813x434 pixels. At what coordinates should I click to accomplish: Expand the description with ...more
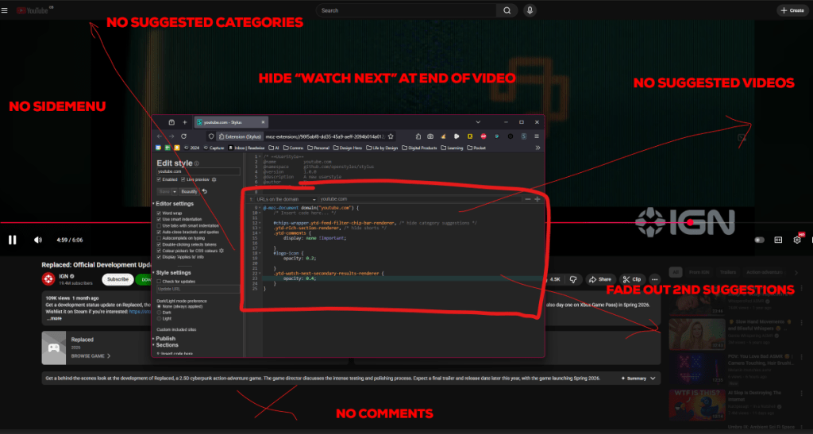pyautogui.click(x=55, y=318)
